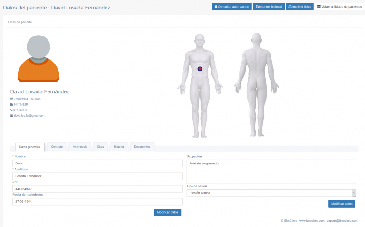
Task: Click the Nombre input field
Action: tap(97, 163)
